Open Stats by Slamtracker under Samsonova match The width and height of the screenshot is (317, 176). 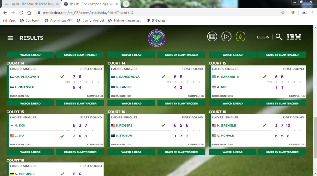tap(181, 103)
